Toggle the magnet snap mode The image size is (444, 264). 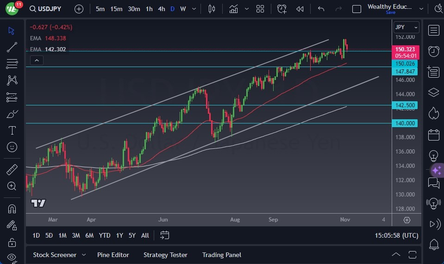[12, 209]
